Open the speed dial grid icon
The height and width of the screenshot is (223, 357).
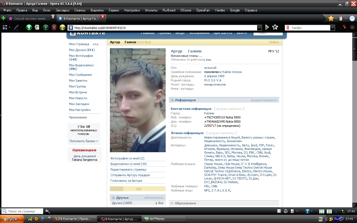click(x=5, y=27)
